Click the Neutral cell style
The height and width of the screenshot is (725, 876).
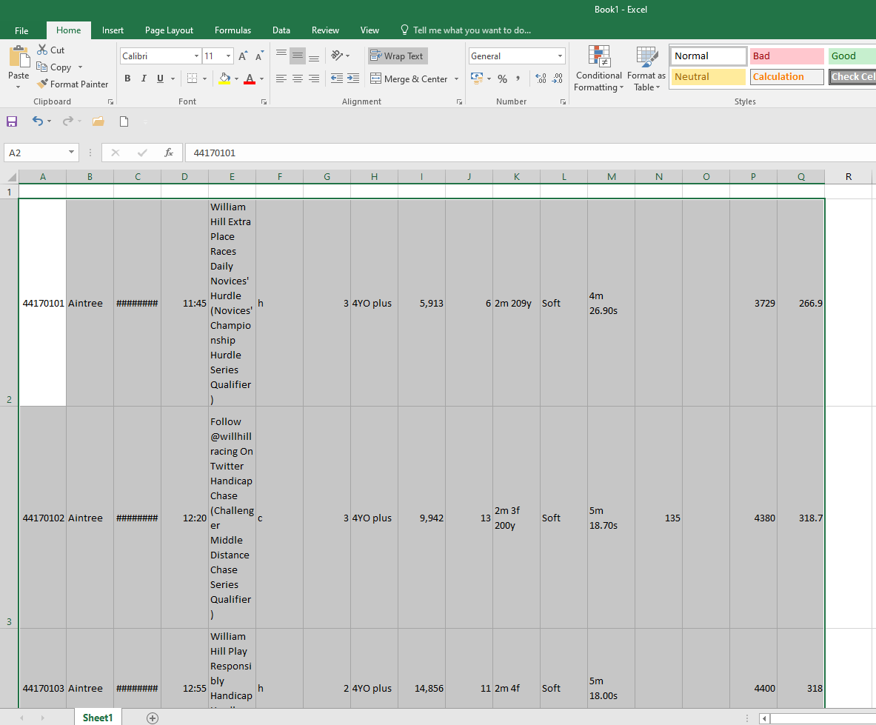tap(707, 76)
